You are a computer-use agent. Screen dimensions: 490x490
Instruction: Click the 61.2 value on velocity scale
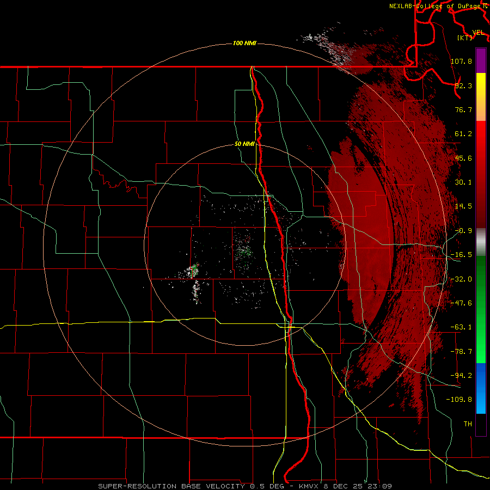tap(463, 134)
